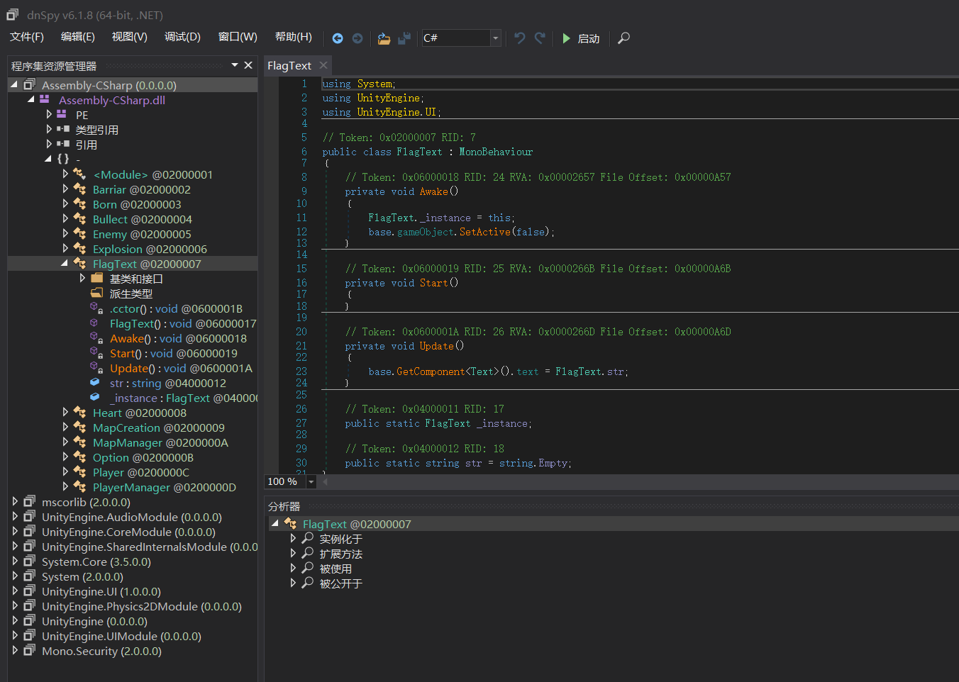The height and width of the screenshot is (682, 959).
Task: Click the MapManager class icon
Action: pos(79,442)
